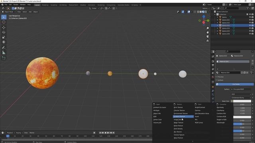
Task: Toggle Use Nodes button
Action: tap(235, 84)
